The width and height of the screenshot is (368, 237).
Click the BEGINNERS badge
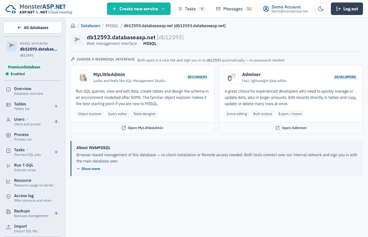[197, 77]
